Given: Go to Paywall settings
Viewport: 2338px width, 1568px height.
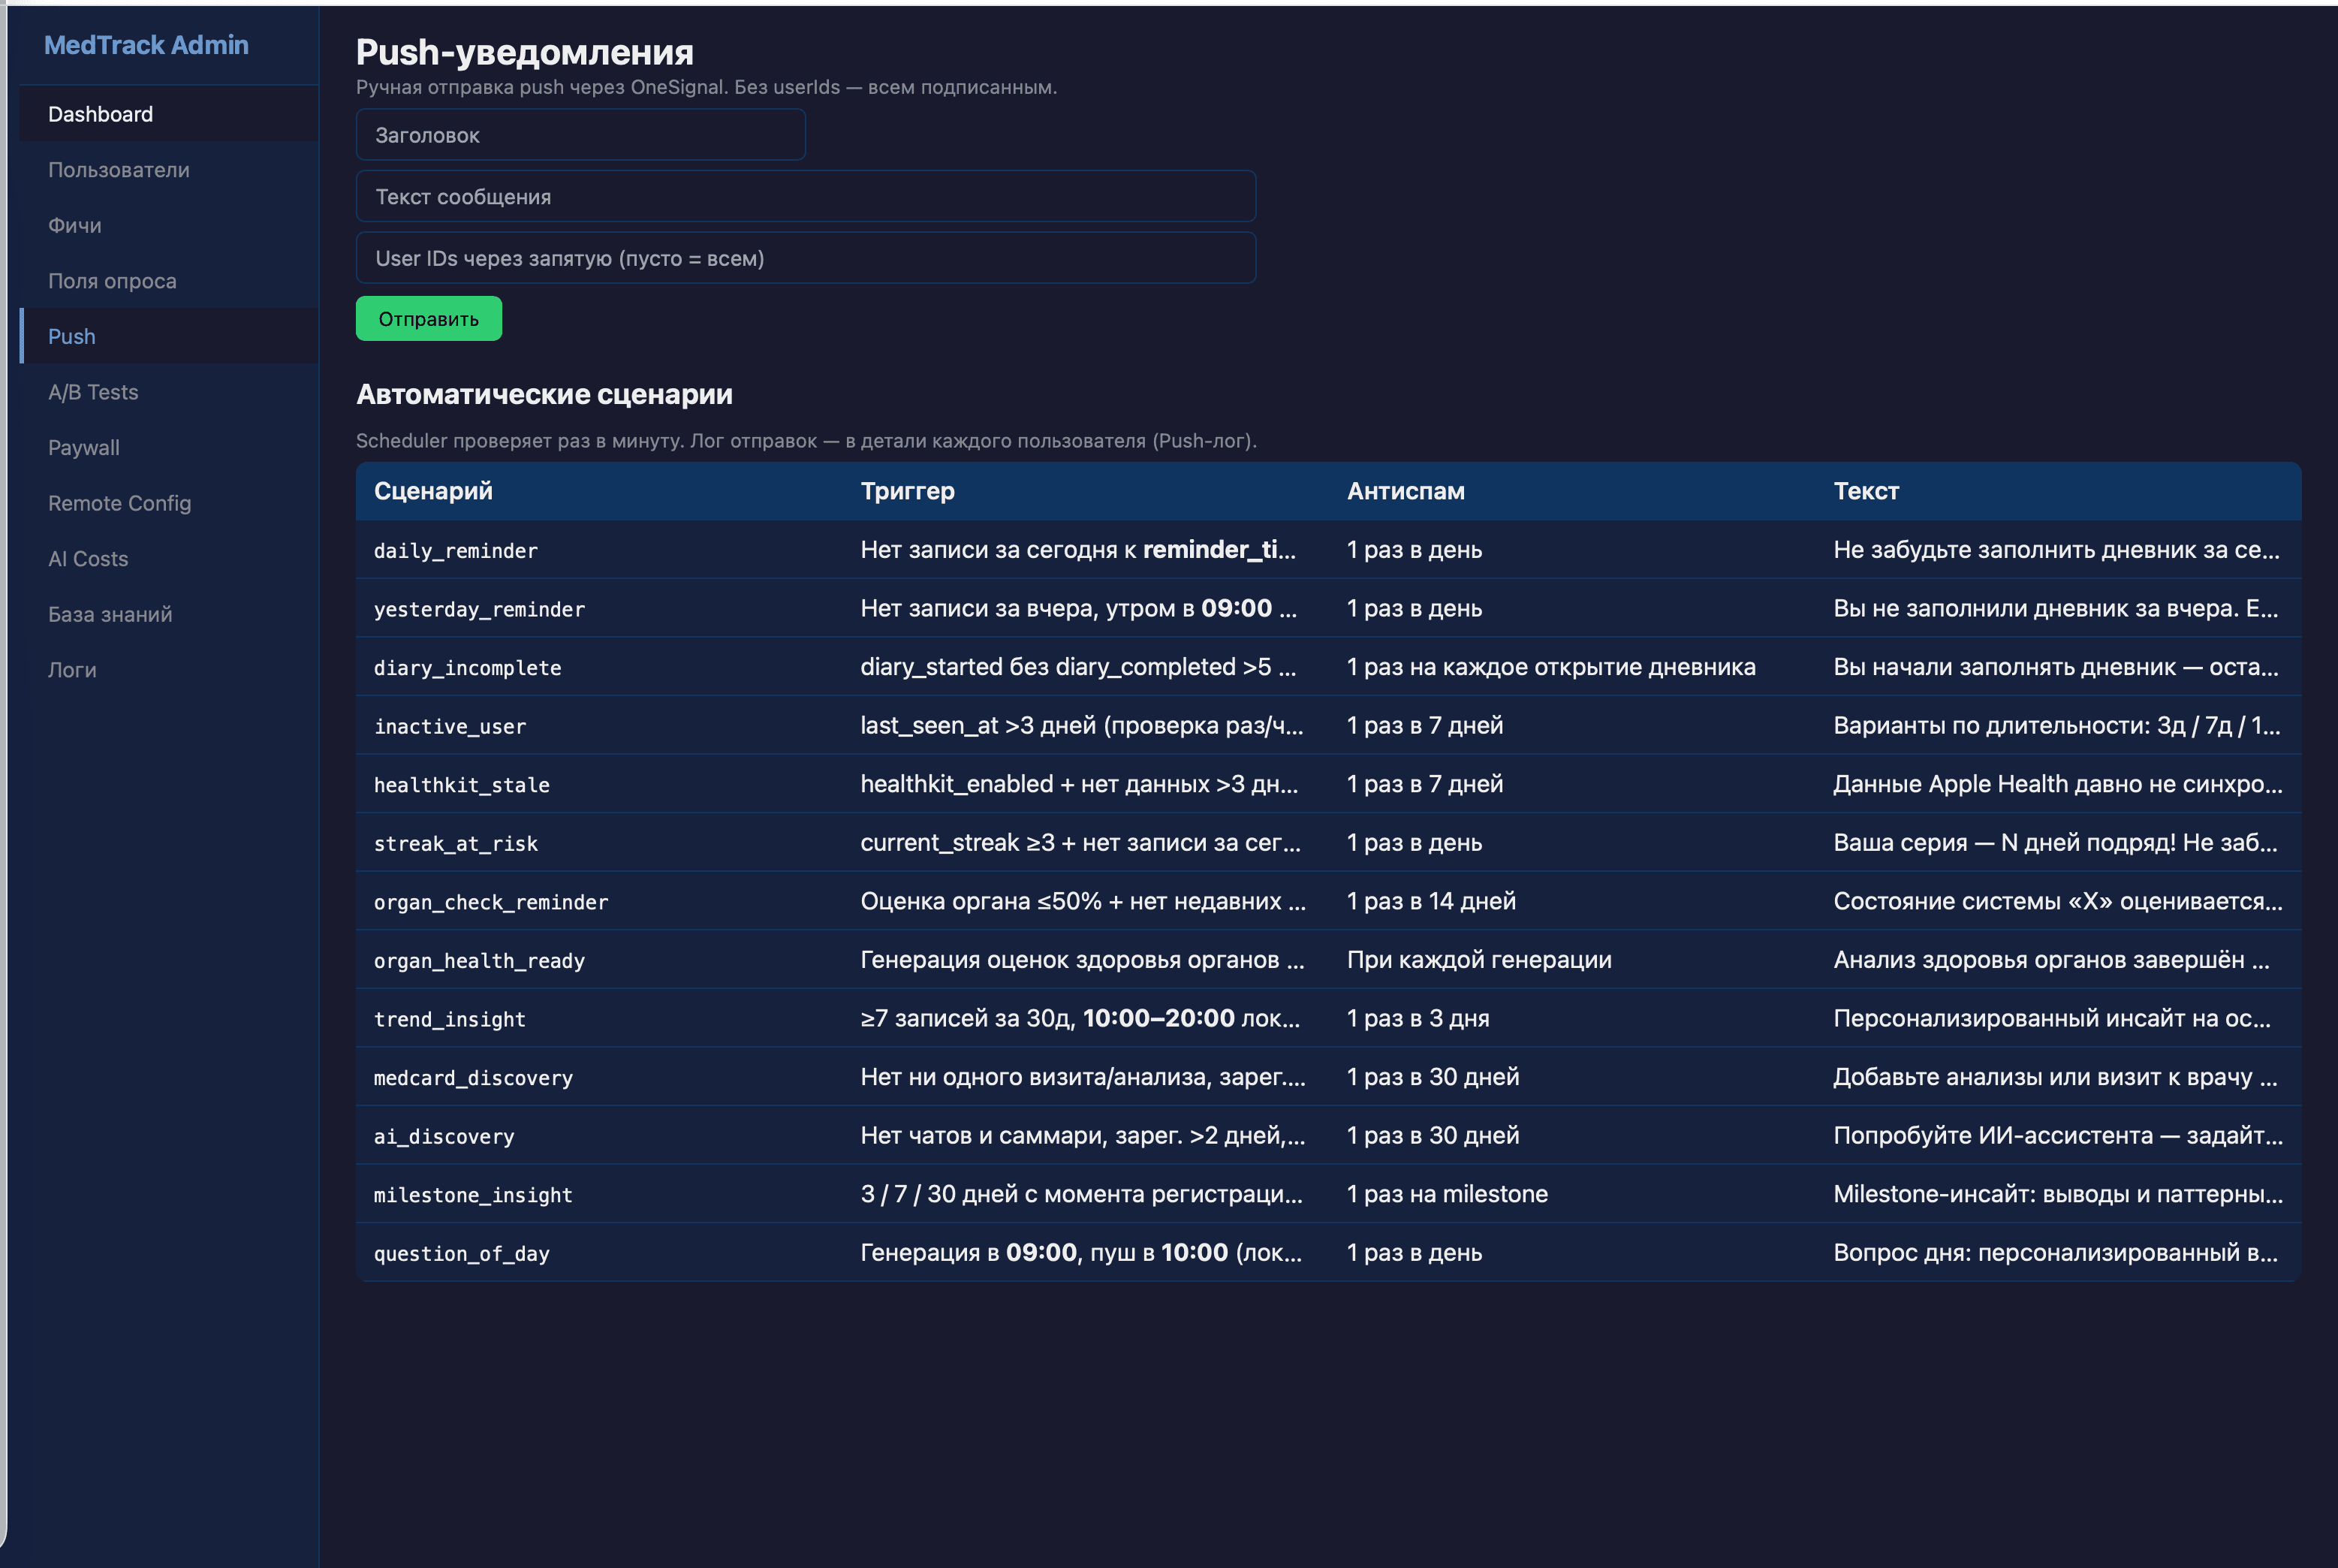Looking at the screenshot, I should click(83, 448).
